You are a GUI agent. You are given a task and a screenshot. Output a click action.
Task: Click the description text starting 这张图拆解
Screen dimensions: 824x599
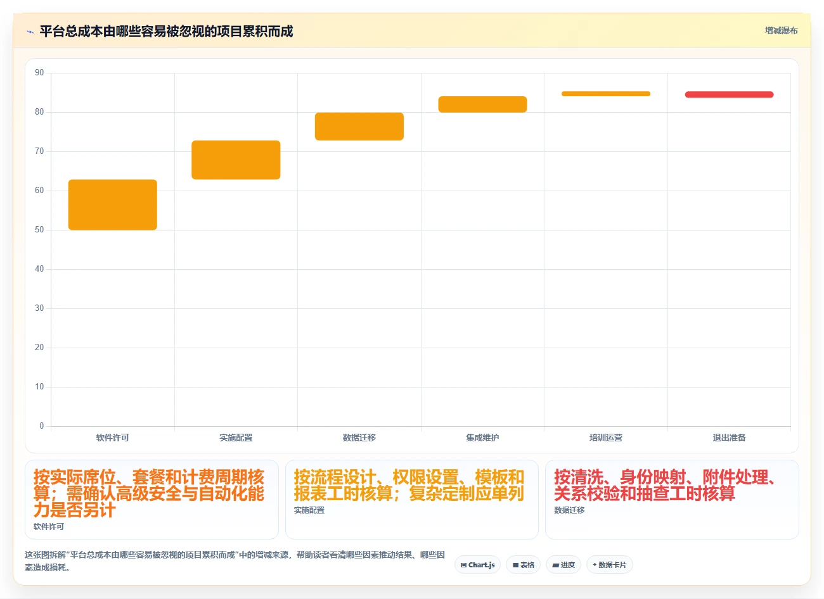coord(235,561)
